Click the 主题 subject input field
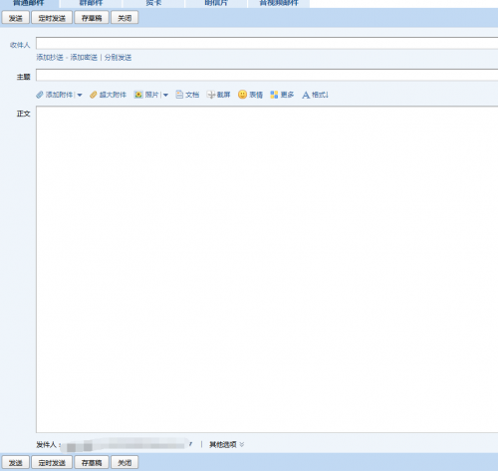The image size is (498, 471). (x=267, y=75)
